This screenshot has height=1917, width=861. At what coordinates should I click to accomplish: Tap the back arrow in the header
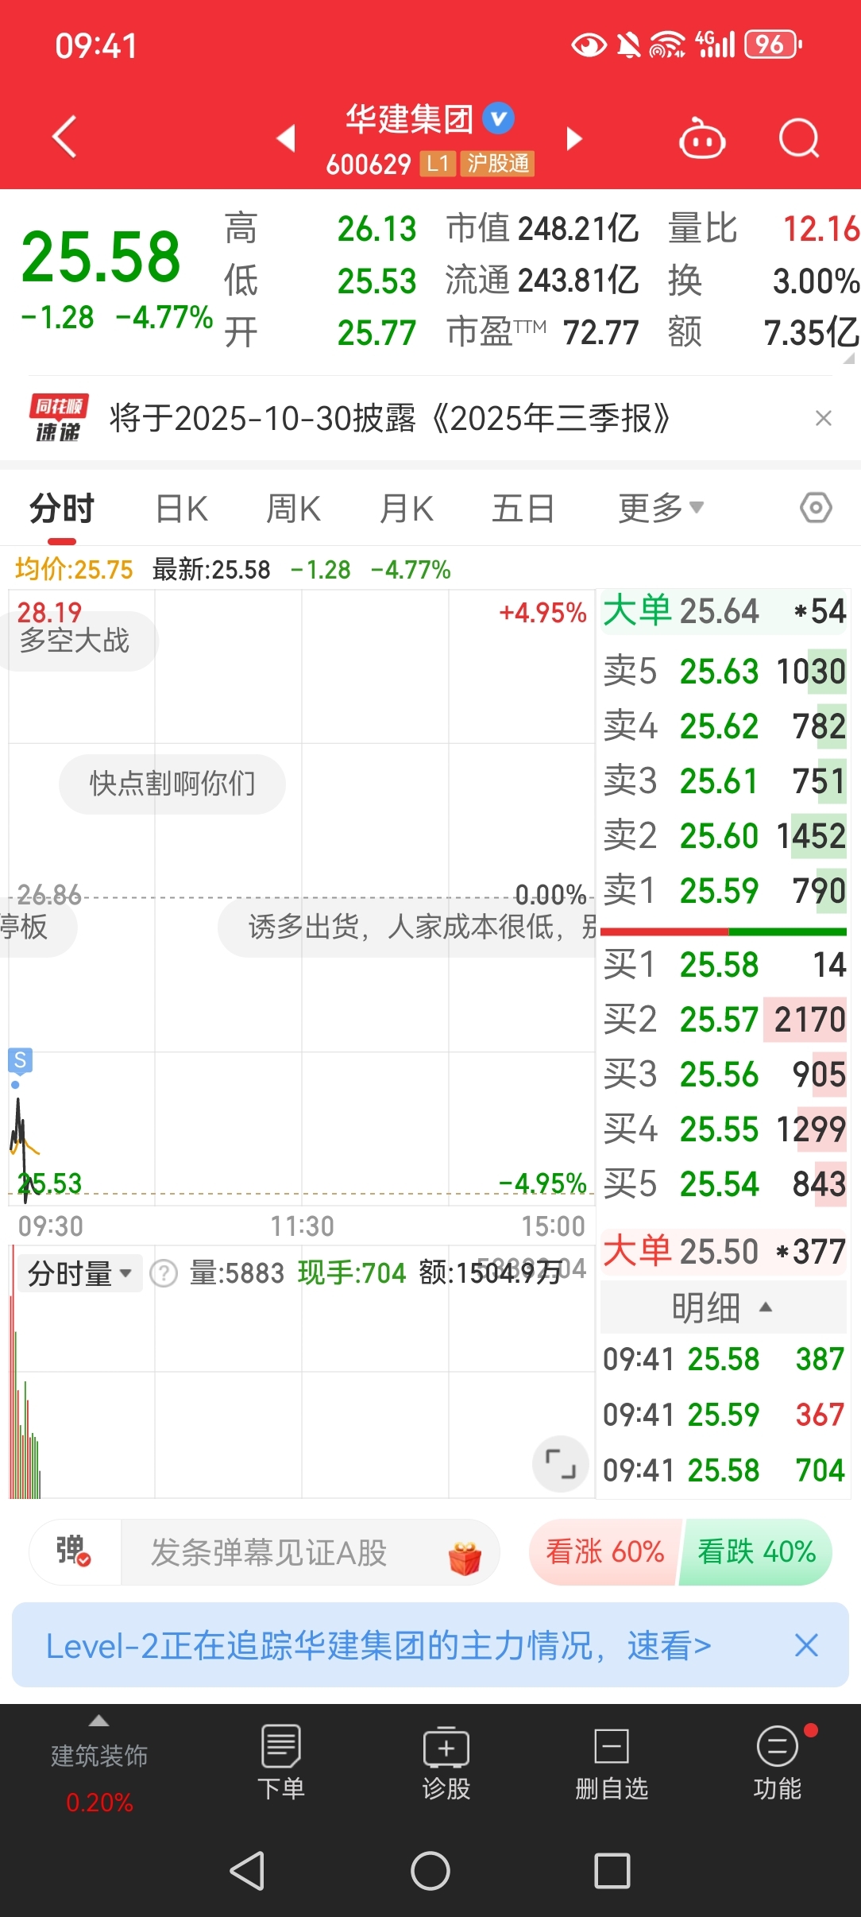pos(64,137)
